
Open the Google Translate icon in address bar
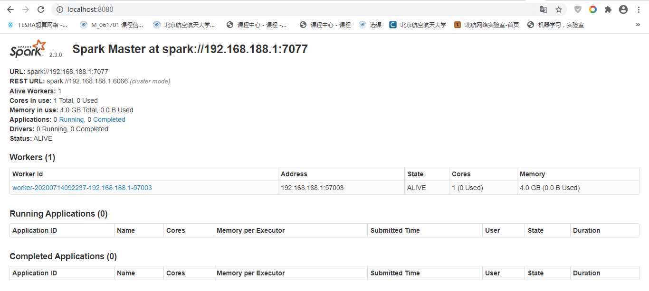pos(544,9)
